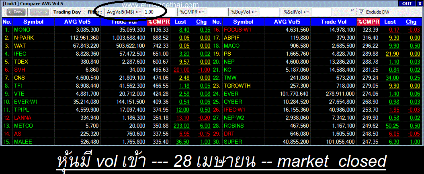Image resolution: width=424 pixels, height=174 pixels.
Task: Select VTE symbol
Action: click(x=19, y=94)
